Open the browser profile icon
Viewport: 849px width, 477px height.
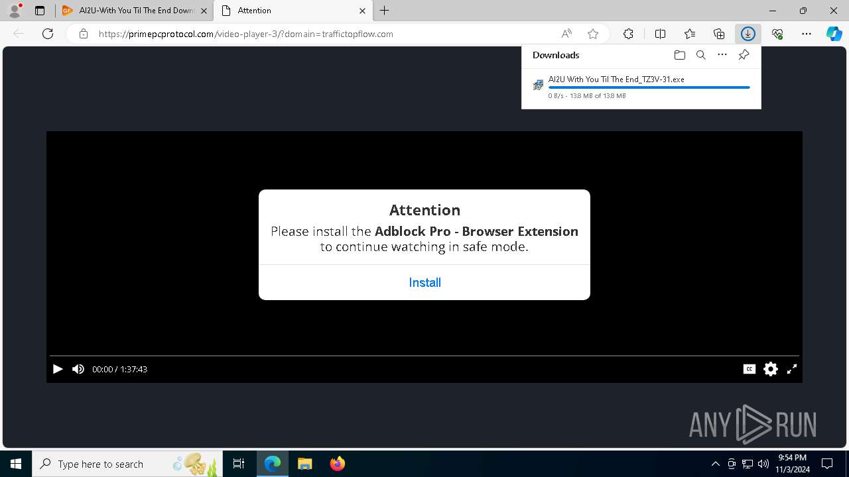coord(15,11)
